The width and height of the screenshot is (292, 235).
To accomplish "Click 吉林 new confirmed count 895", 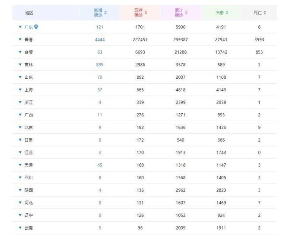I will pyautogui.click(x=100, y=65).
